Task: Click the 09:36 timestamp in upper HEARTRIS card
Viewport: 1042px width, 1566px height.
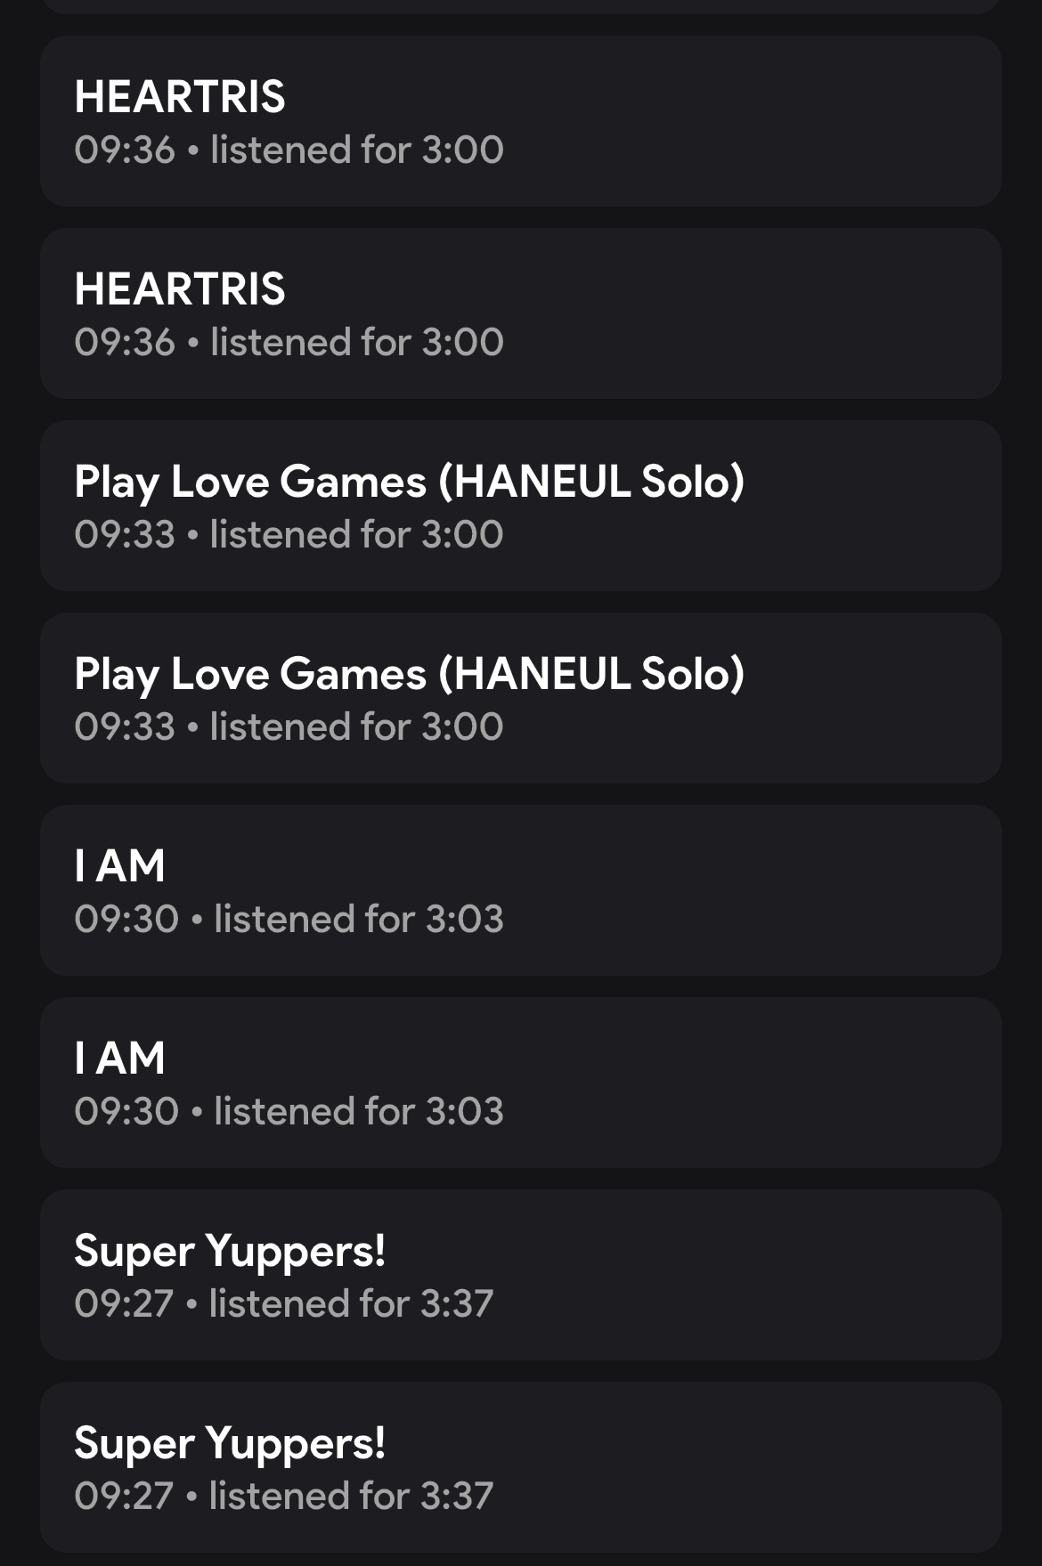Action: pos(125,150)
